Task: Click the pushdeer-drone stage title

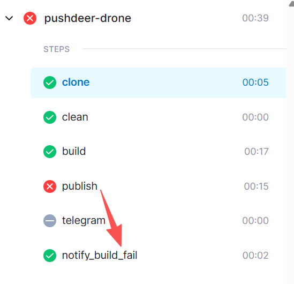Action: (x=88, y=18)
